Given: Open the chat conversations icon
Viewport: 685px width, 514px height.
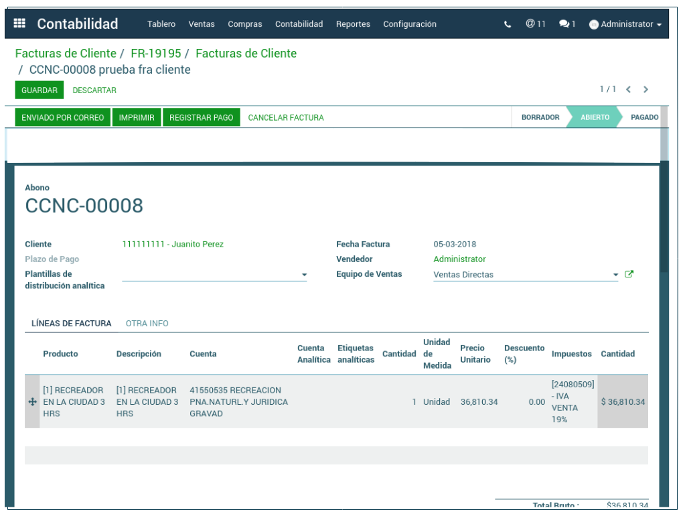Looking at the screenshot, I should pos(566,24).
